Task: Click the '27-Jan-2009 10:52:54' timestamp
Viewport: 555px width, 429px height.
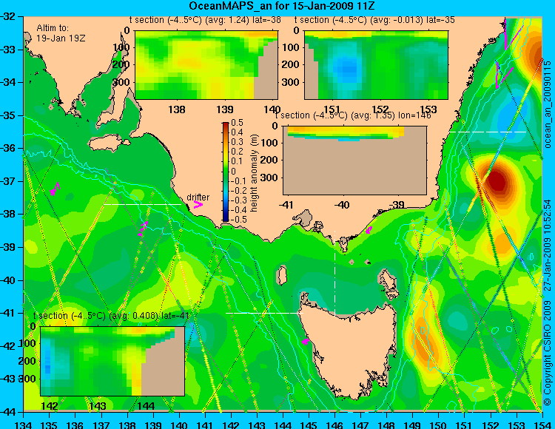Action: tap(548, 245)
